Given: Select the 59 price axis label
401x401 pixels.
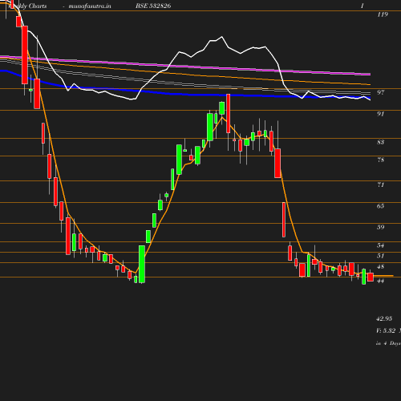Looking at the screenshot, I should (x=381, y=227).
